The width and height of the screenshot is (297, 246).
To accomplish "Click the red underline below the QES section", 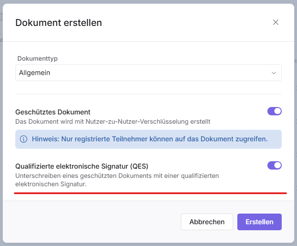I will (150, 193).
